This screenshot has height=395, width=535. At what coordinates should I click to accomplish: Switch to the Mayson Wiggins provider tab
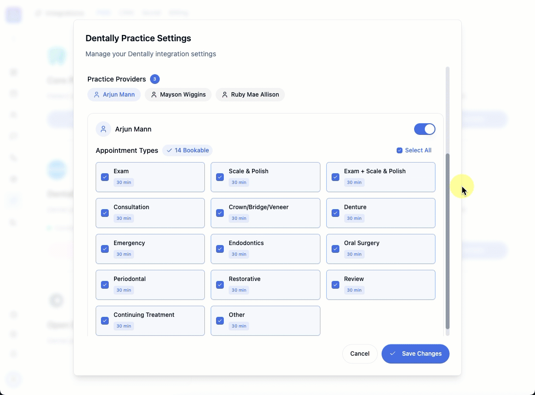178,94
